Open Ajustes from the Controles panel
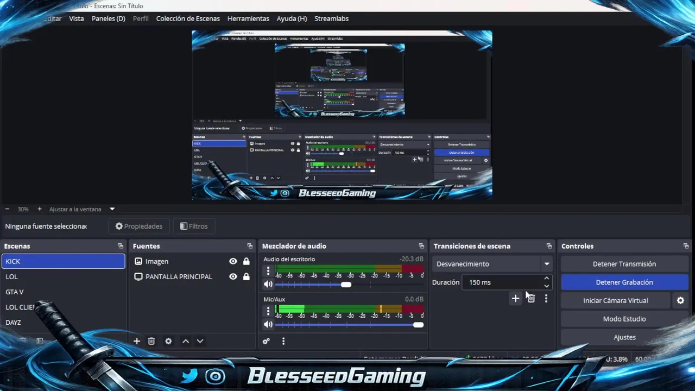This screenshot has width=695, height=391. [x=624, y=337]
